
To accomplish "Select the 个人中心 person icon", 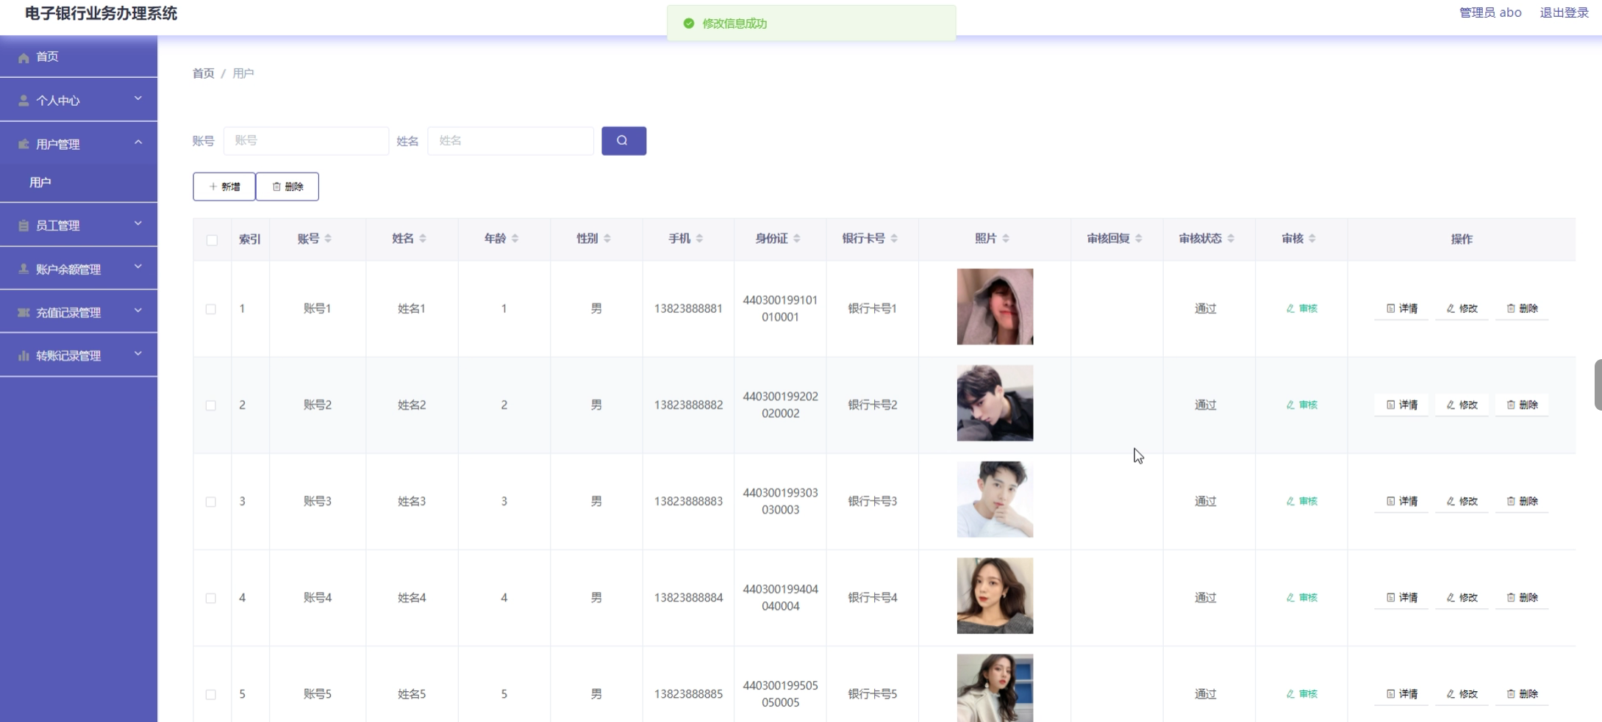I will click(x=22, y=100).
